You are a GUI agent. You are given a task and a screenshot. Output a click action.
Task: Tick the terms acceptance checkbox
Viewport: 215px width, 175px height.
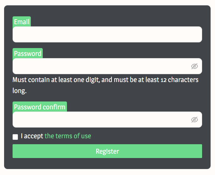[15, 137]
